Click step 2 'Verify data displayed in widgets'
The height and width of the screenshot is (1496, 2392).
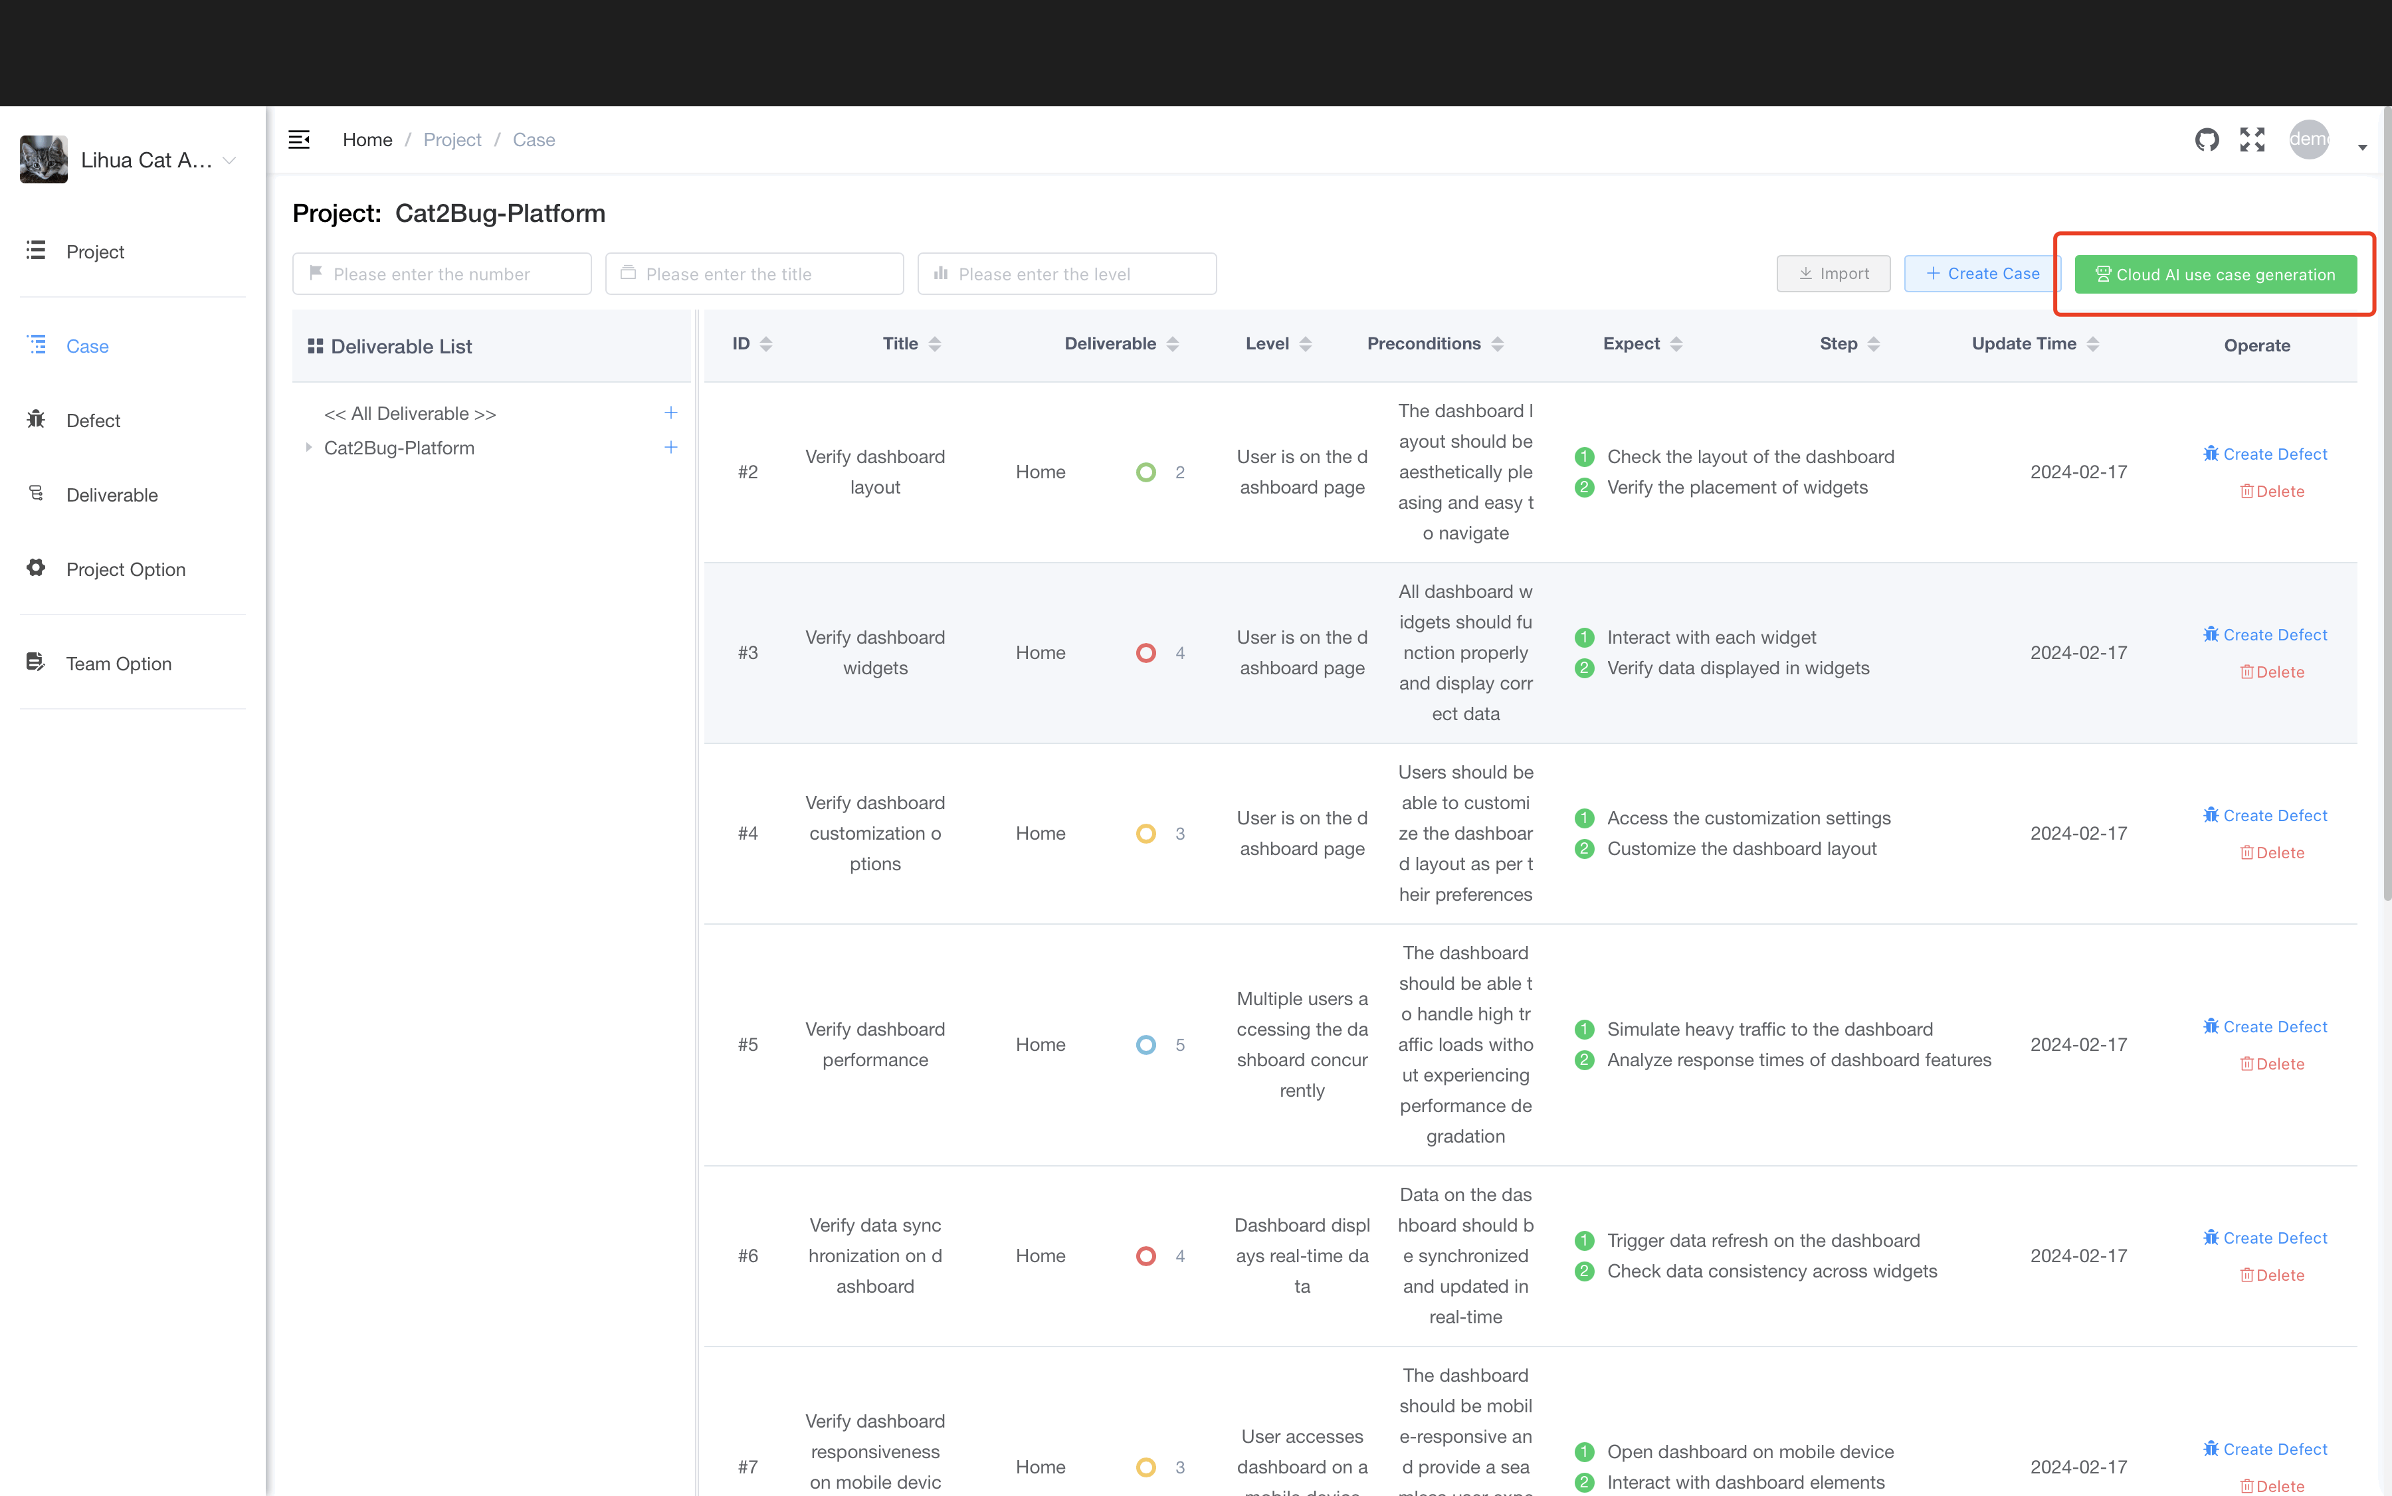(x=1738, y=668)
